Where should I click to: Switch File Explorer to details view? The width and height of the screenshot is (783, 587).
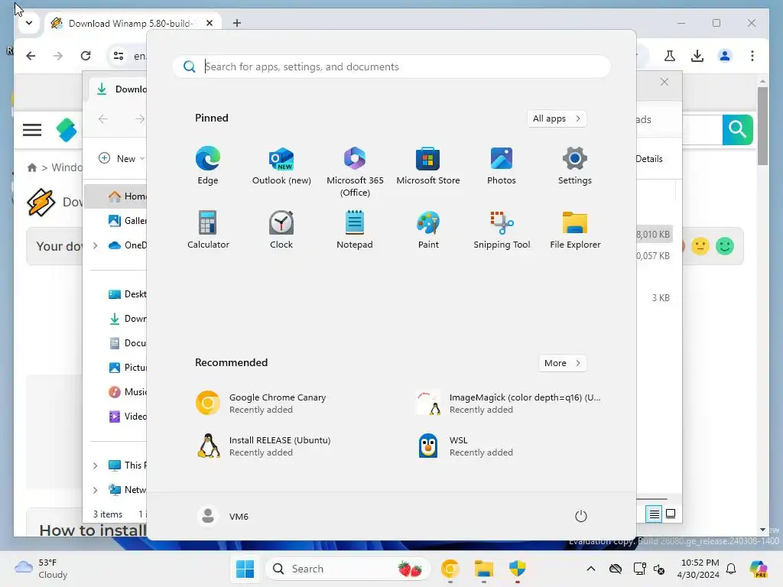pyautogui.click(x=654, y=514)
